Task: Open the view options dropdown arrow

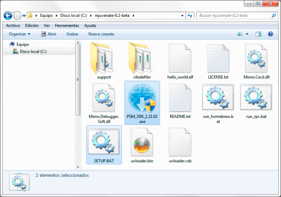Action: pyautogui.click(x=247, y=34)
